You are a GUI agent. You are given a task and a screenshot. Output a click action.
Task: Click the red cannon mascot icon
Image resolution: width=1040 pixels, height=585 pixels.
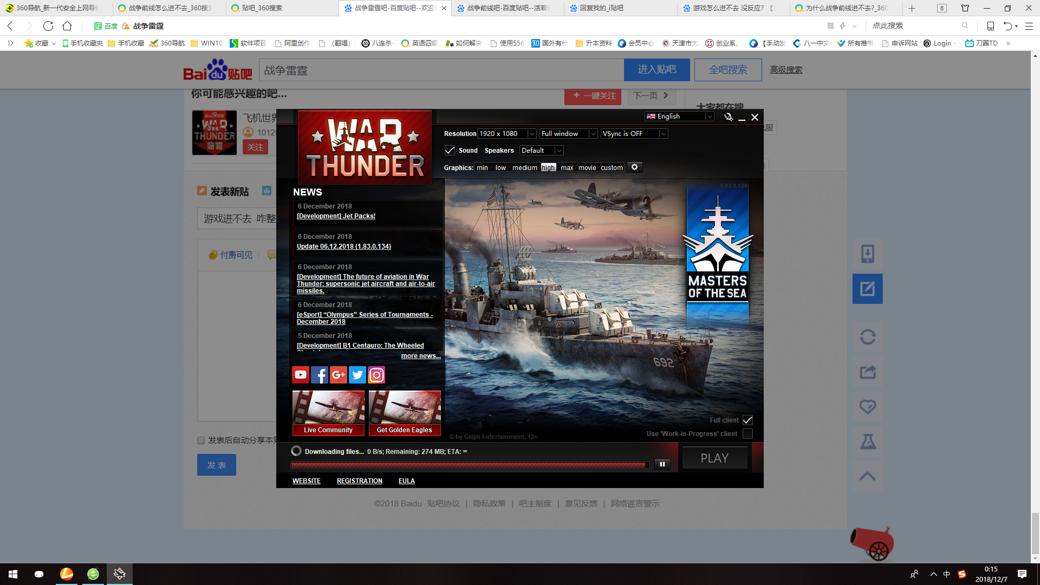pos(872,543)
